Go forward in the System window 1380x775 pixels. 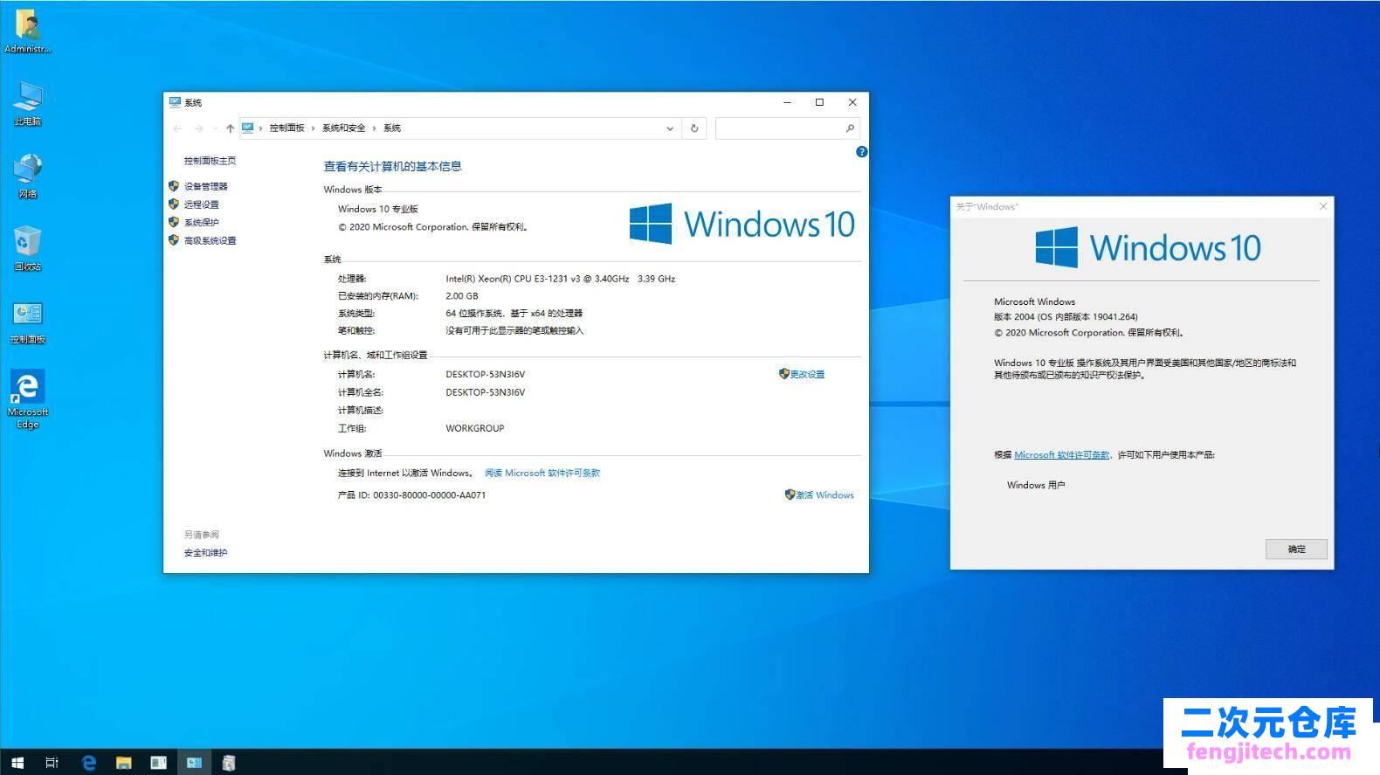198,128
